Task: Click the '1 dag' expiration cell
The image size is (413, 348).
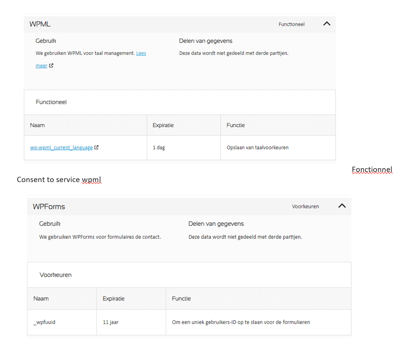Action: 183,148
